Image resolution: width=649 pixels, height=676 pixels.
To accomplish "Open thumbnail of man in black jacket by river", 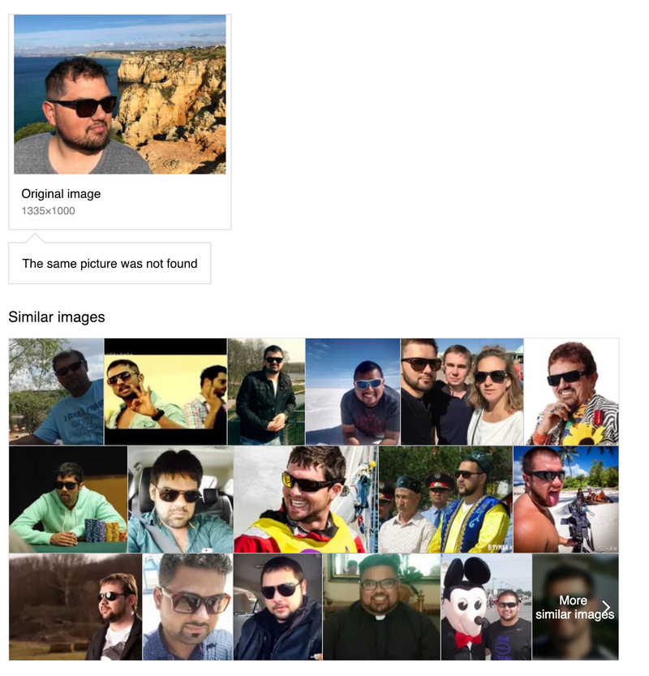I will click(x=266, y=391).
